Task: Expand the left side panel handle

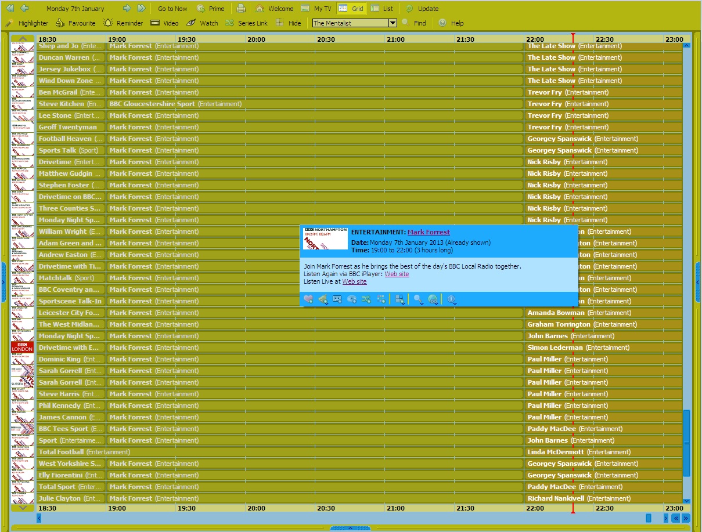Action: click(x=3, y=282)
